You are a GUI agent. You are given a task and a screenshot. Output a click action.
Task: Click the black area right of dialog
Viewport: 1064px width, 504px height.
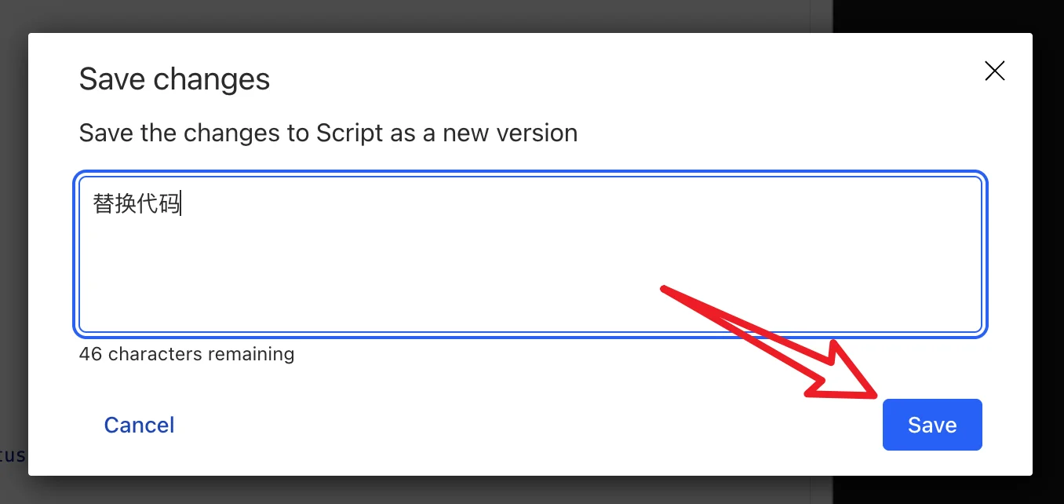tap(1048, 236)
